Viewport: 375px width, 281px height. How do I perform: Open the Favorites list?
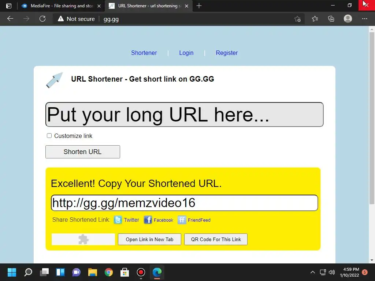pos(315,19)
